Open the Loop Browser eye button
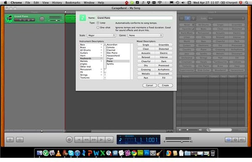Screen dimensions: 252x162 (228, 140)
